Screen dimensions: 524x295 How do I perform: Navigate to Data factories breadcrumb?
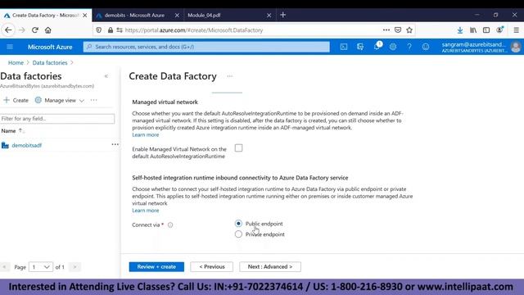pyautogui.click(x=50, y=62)
